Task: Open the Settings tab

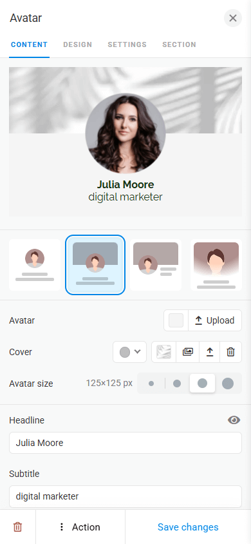Action: tap(127, 44)
